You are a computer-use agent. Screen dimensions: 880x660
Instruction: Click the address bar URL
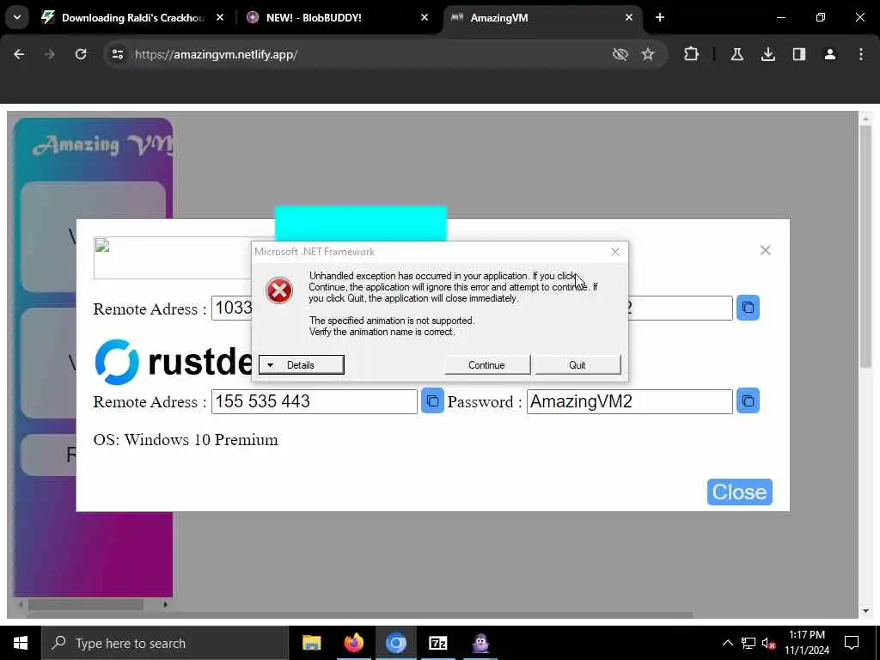216,54
